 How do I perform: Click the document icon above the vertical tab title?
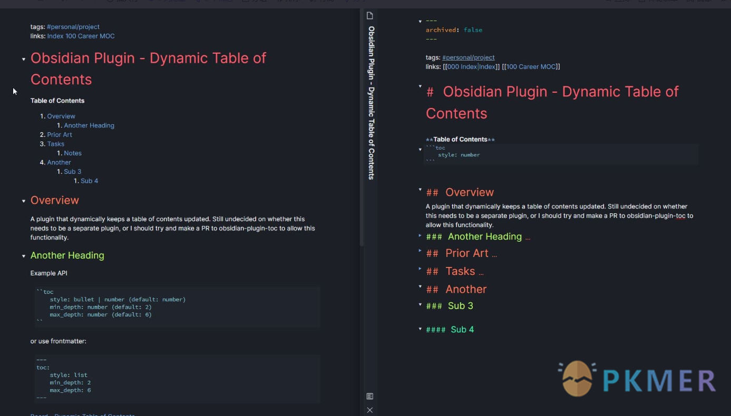coord(370,16)
